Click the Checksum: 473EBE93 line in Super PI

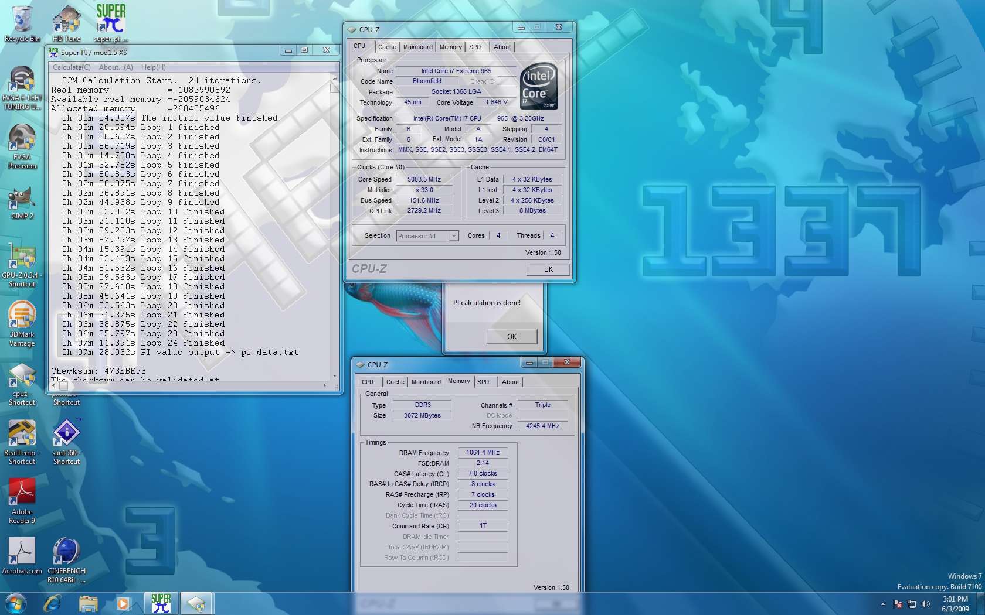point(98,371)
